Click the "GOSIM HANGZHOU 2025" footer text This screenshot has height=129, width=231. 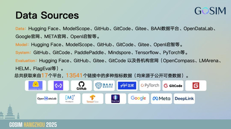coord(33,125)
